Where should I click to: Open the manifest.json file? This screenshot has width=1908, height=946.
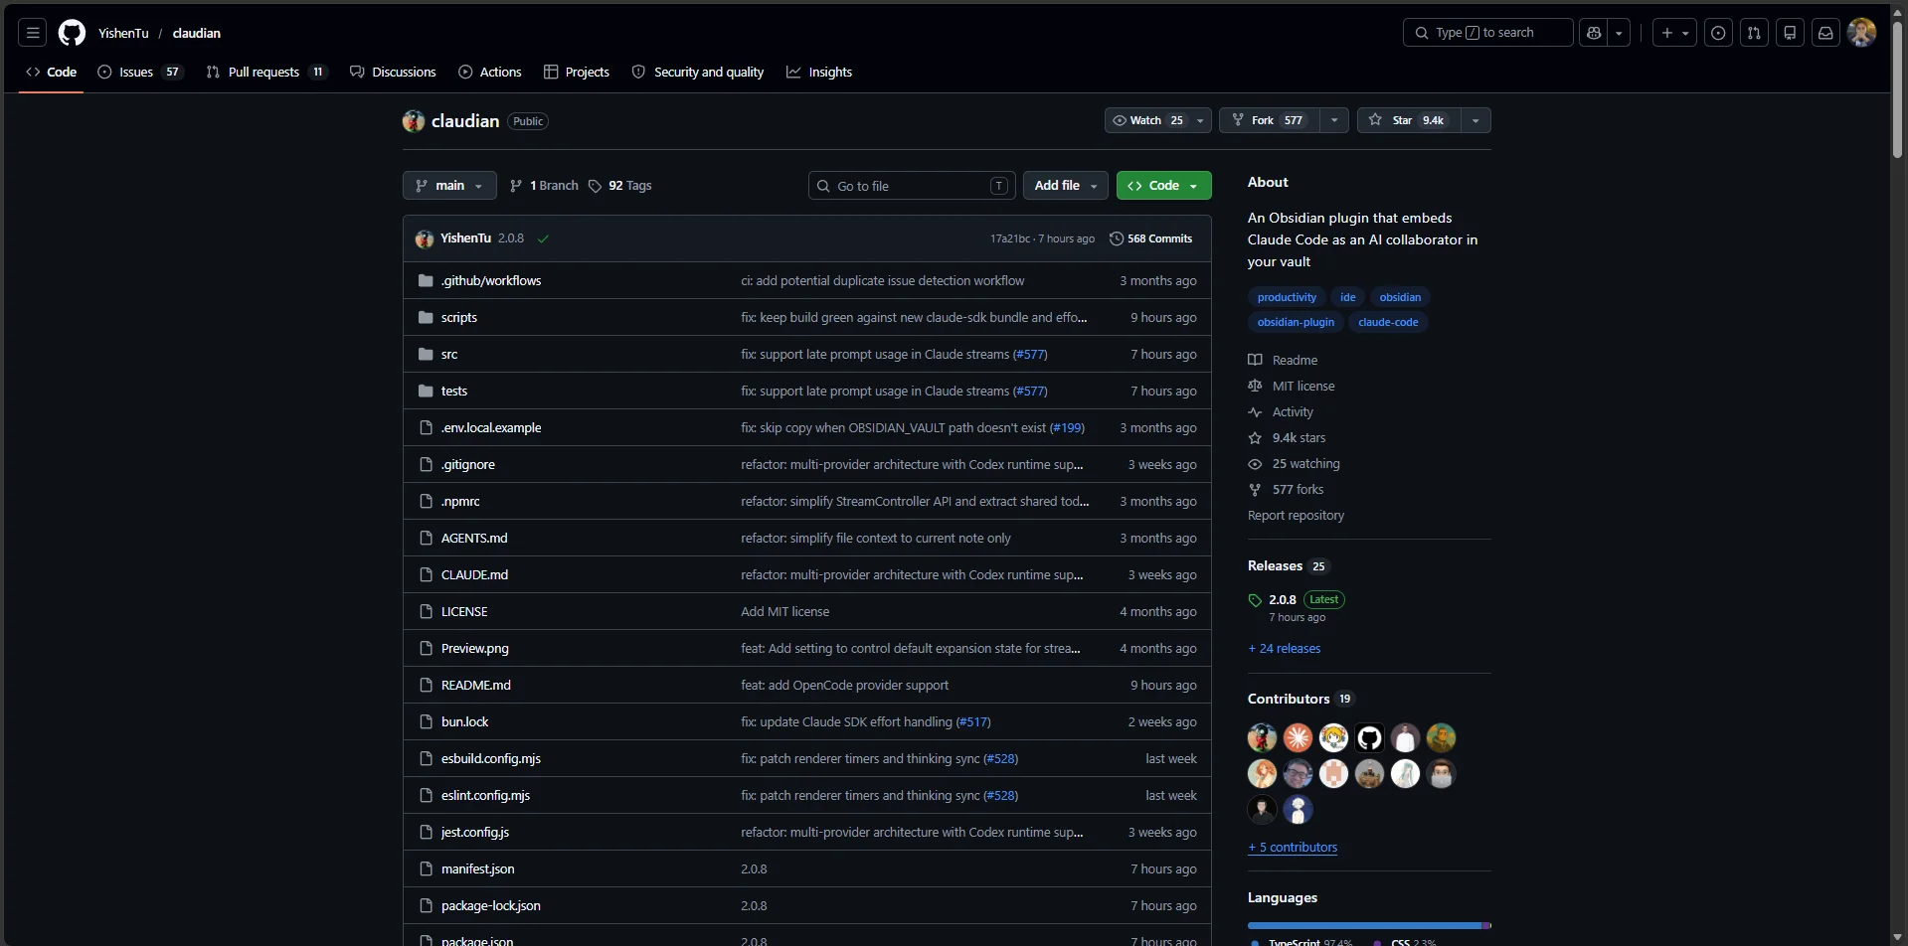coord(477,868)
